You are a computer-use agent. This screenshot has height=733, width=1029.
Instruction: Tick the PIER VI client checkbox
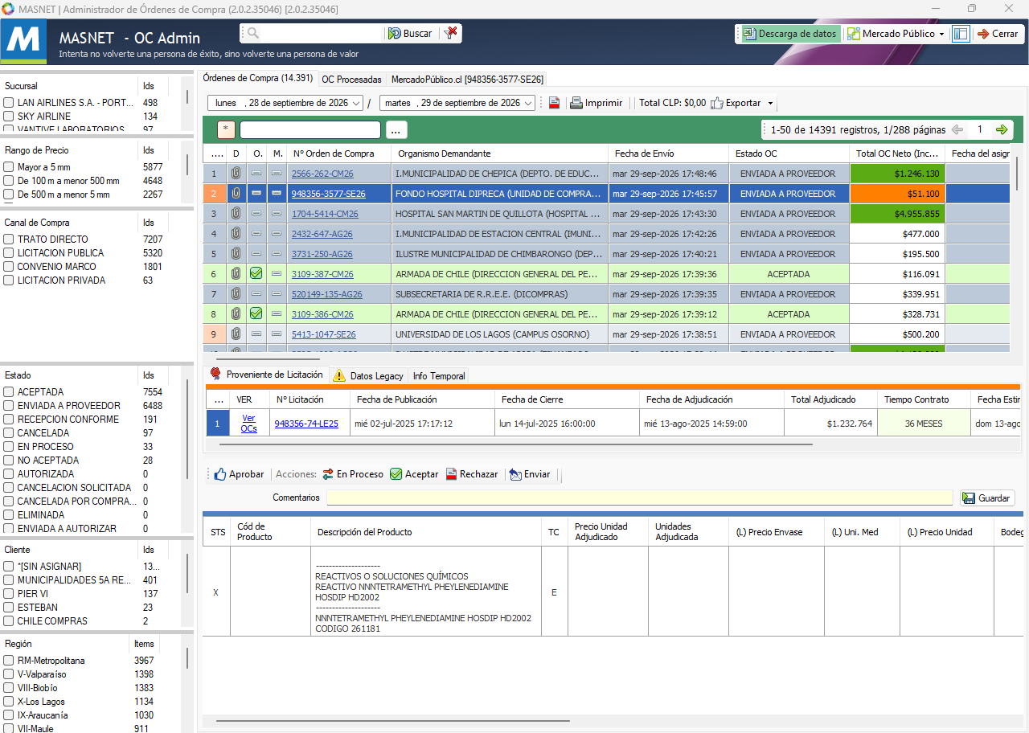click(x=8, y=594)
